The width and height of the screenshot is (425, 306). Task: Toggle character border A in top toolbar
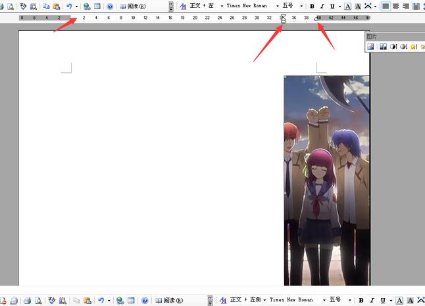click(x=348, y=6)
